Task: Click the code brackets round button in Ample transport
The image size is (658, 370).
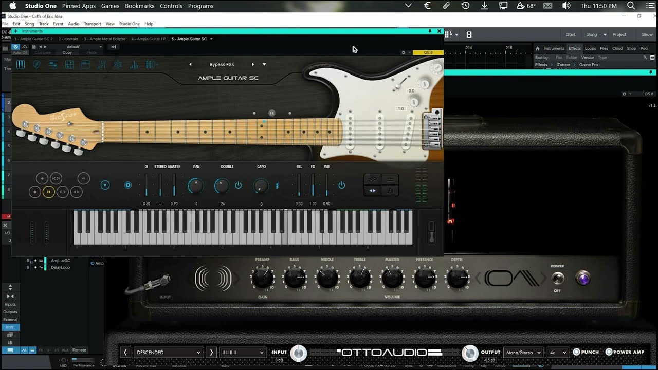Action: pyautogui.click(x=62, y=192)
